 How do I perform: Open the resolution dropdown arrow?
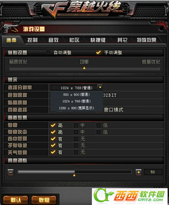[100, 87]
